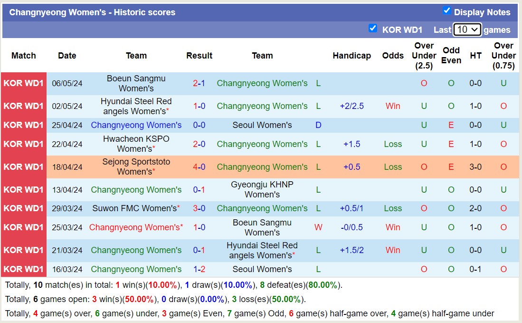
Task: Open Seoul Women's team page
Action: point(263,125)
